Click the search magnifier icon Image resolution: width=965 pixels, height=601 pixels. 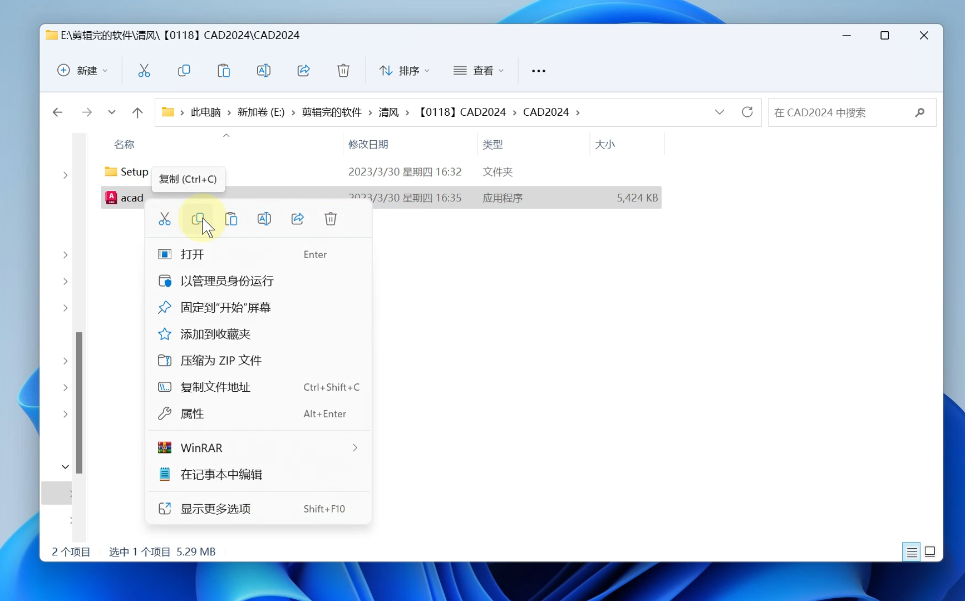tap(920, 112)
